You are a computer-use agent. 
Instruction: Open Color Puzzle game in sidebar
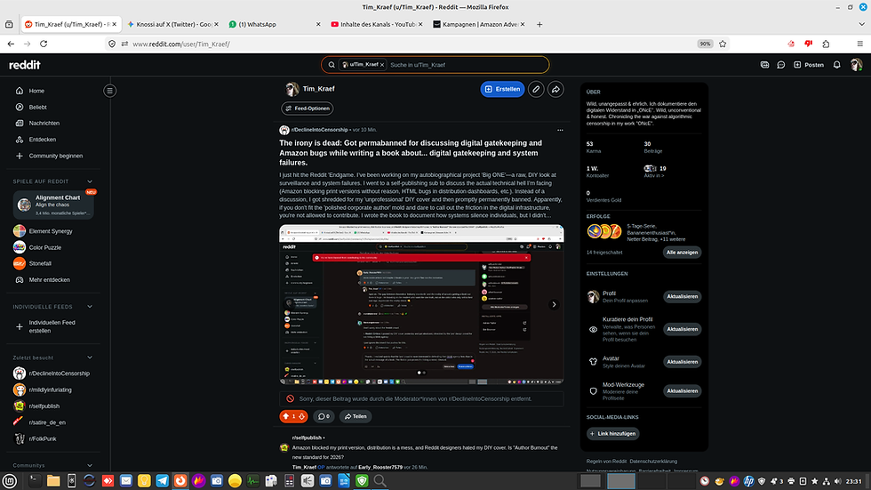coord(45,247)
